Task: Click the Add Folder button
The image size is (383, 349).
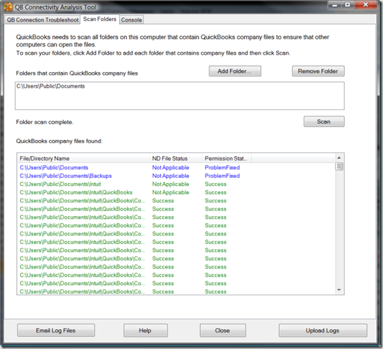Action: click(235, 71)
